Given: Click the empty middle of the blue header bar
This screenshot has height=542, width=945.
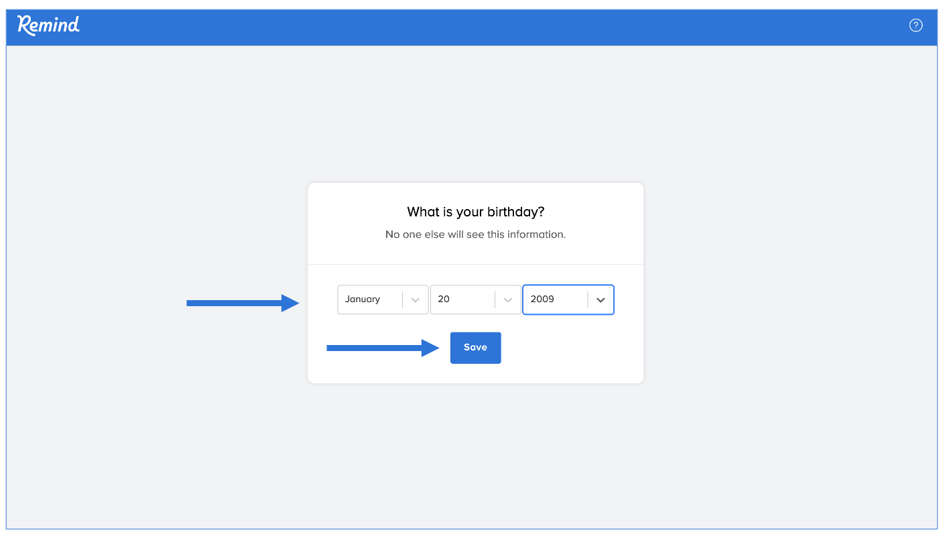Looking at the screenshot, I should [469, 27].
